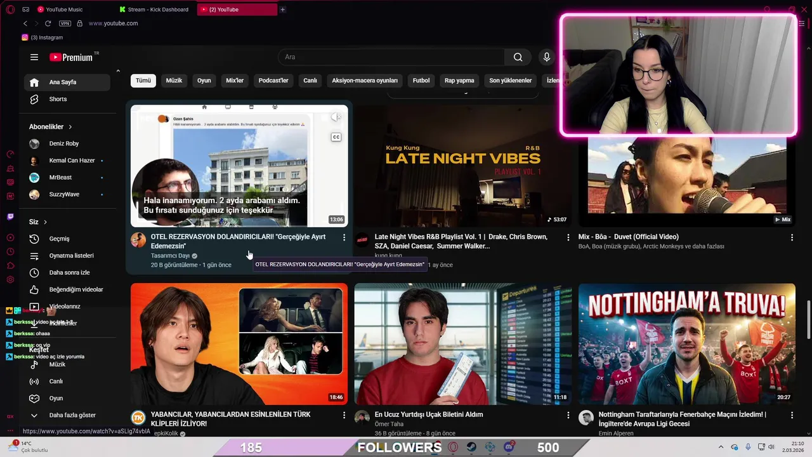The width and height of the screenshot is (812, 457).
Task: Click the Discord icon in the taskbar
Action: coord(509,447)
